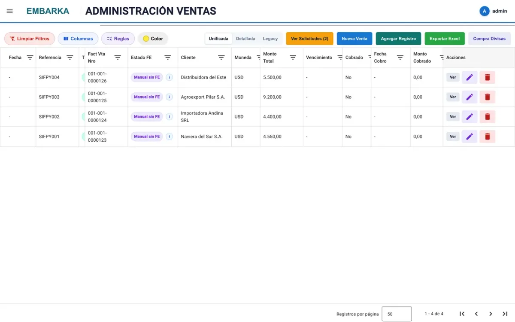View details of the SIFPY002 row

coord(453,117)
